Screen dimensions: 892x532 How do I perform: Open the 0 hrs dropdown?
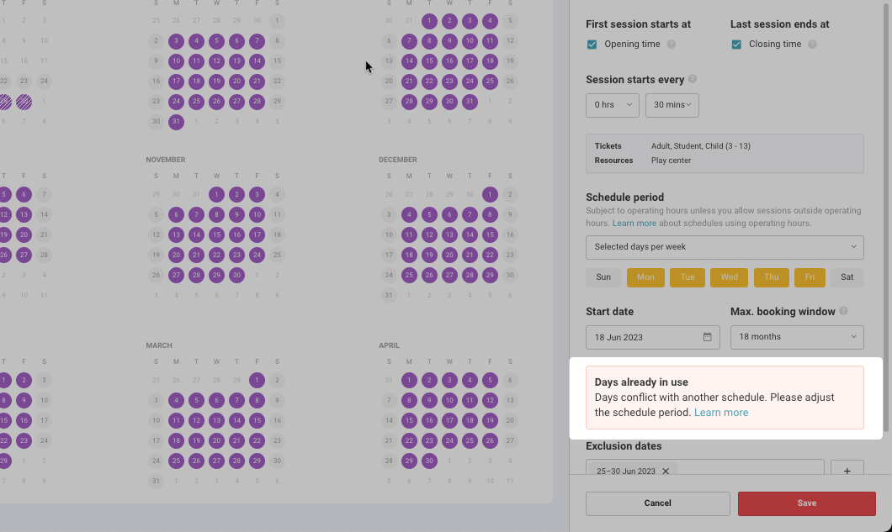pyautogui.click(x=613, y=105)
